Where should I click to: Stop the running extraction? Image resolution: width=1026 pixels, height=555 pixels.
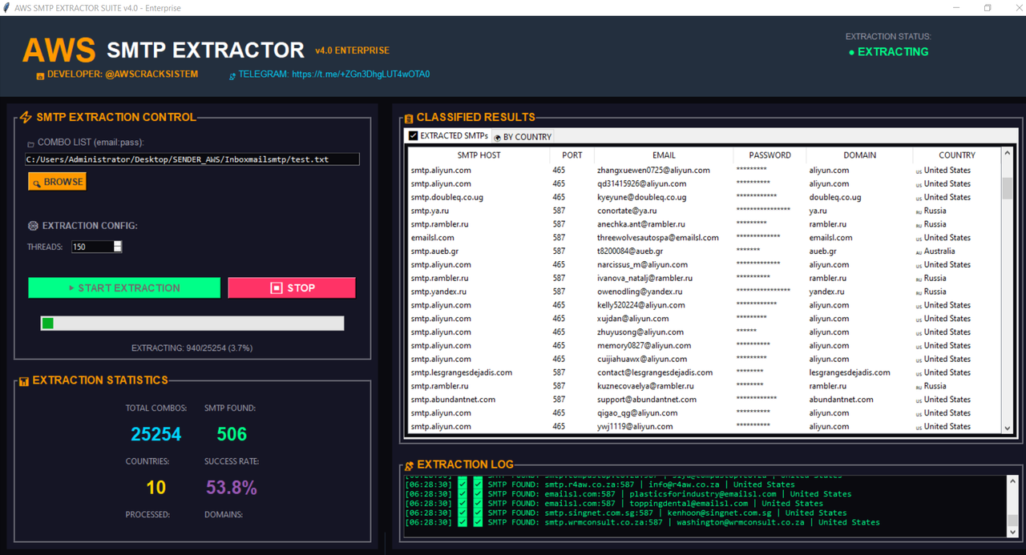pyautogui.click(x=292, y=288)
